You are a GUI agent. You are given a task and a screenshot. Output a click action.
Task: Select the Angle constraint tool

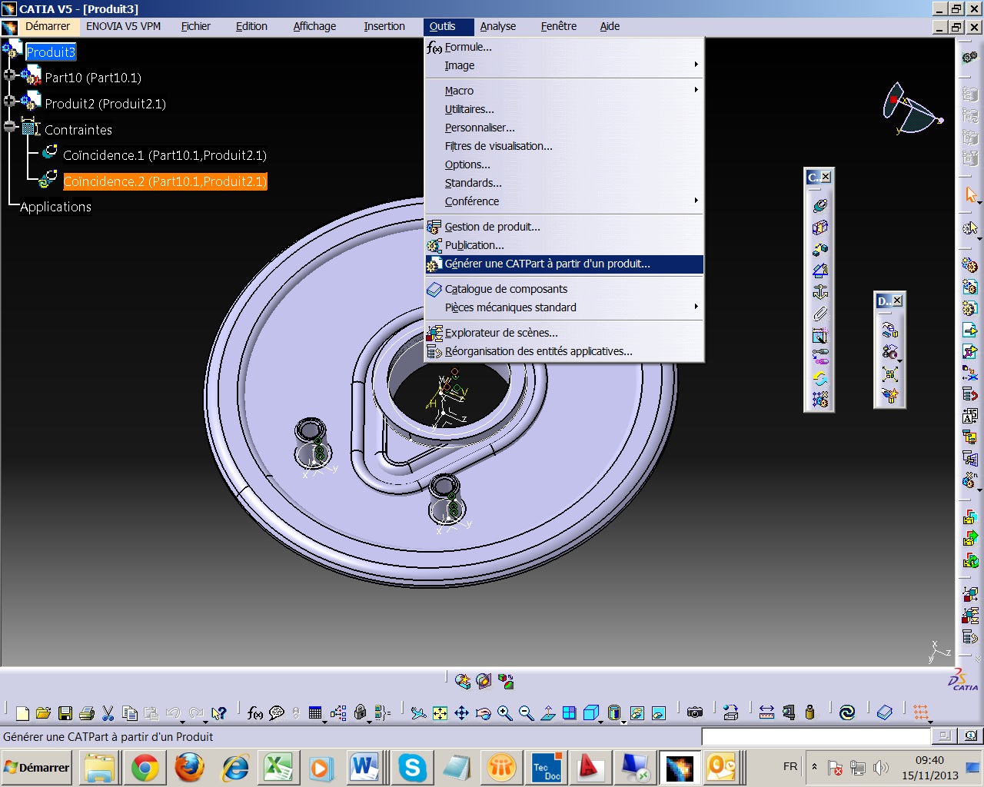tap(819, 270)
